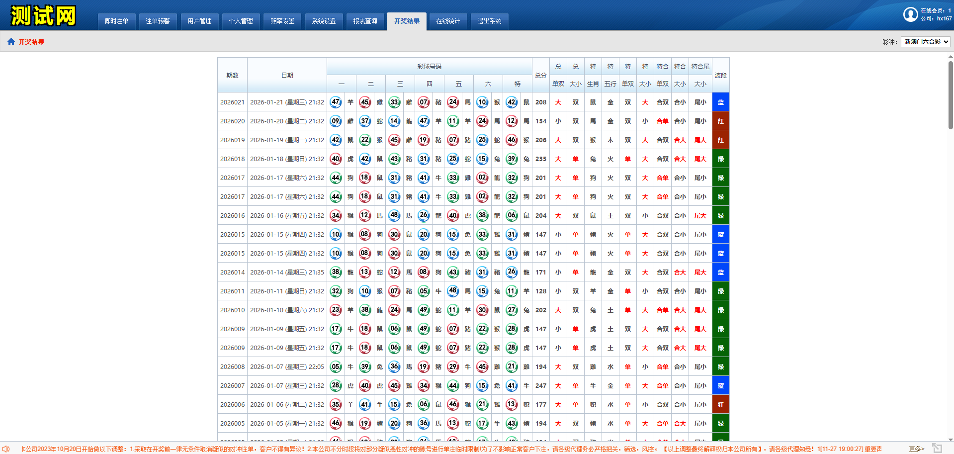The height and width of the screenshot is (454, 954).
Task: Click the expand icon at bottom right corner
Action: click(937, 448)
